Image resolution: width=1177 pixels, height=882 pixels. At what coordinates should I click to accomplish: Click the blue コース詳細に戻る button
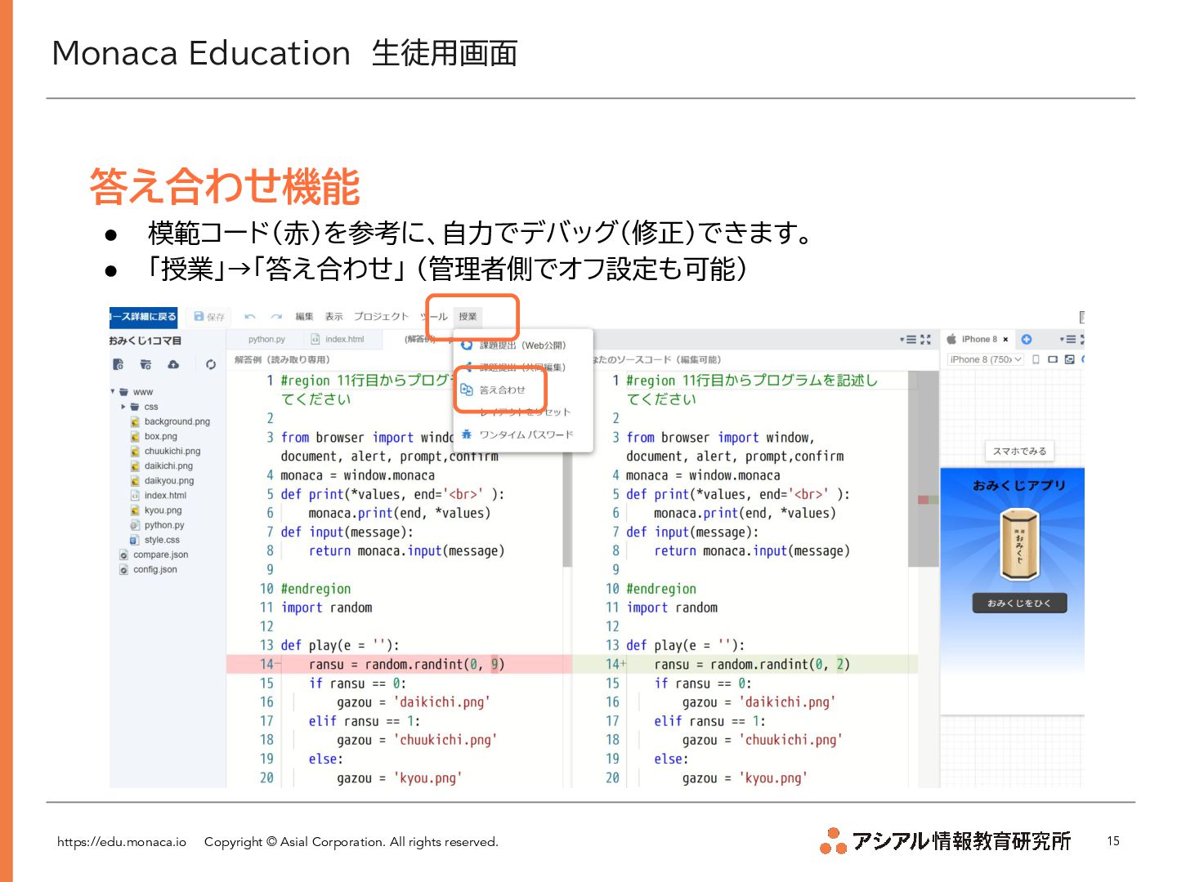pos(143,317)
